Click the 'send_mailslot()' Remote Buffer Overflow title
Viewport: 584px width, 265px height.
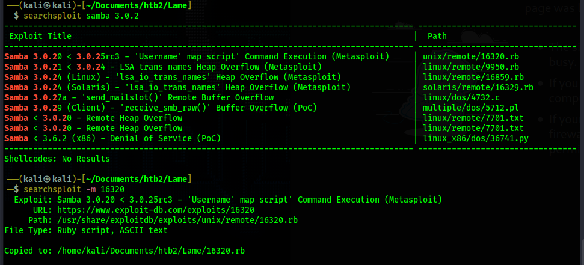tap(140, 98)
